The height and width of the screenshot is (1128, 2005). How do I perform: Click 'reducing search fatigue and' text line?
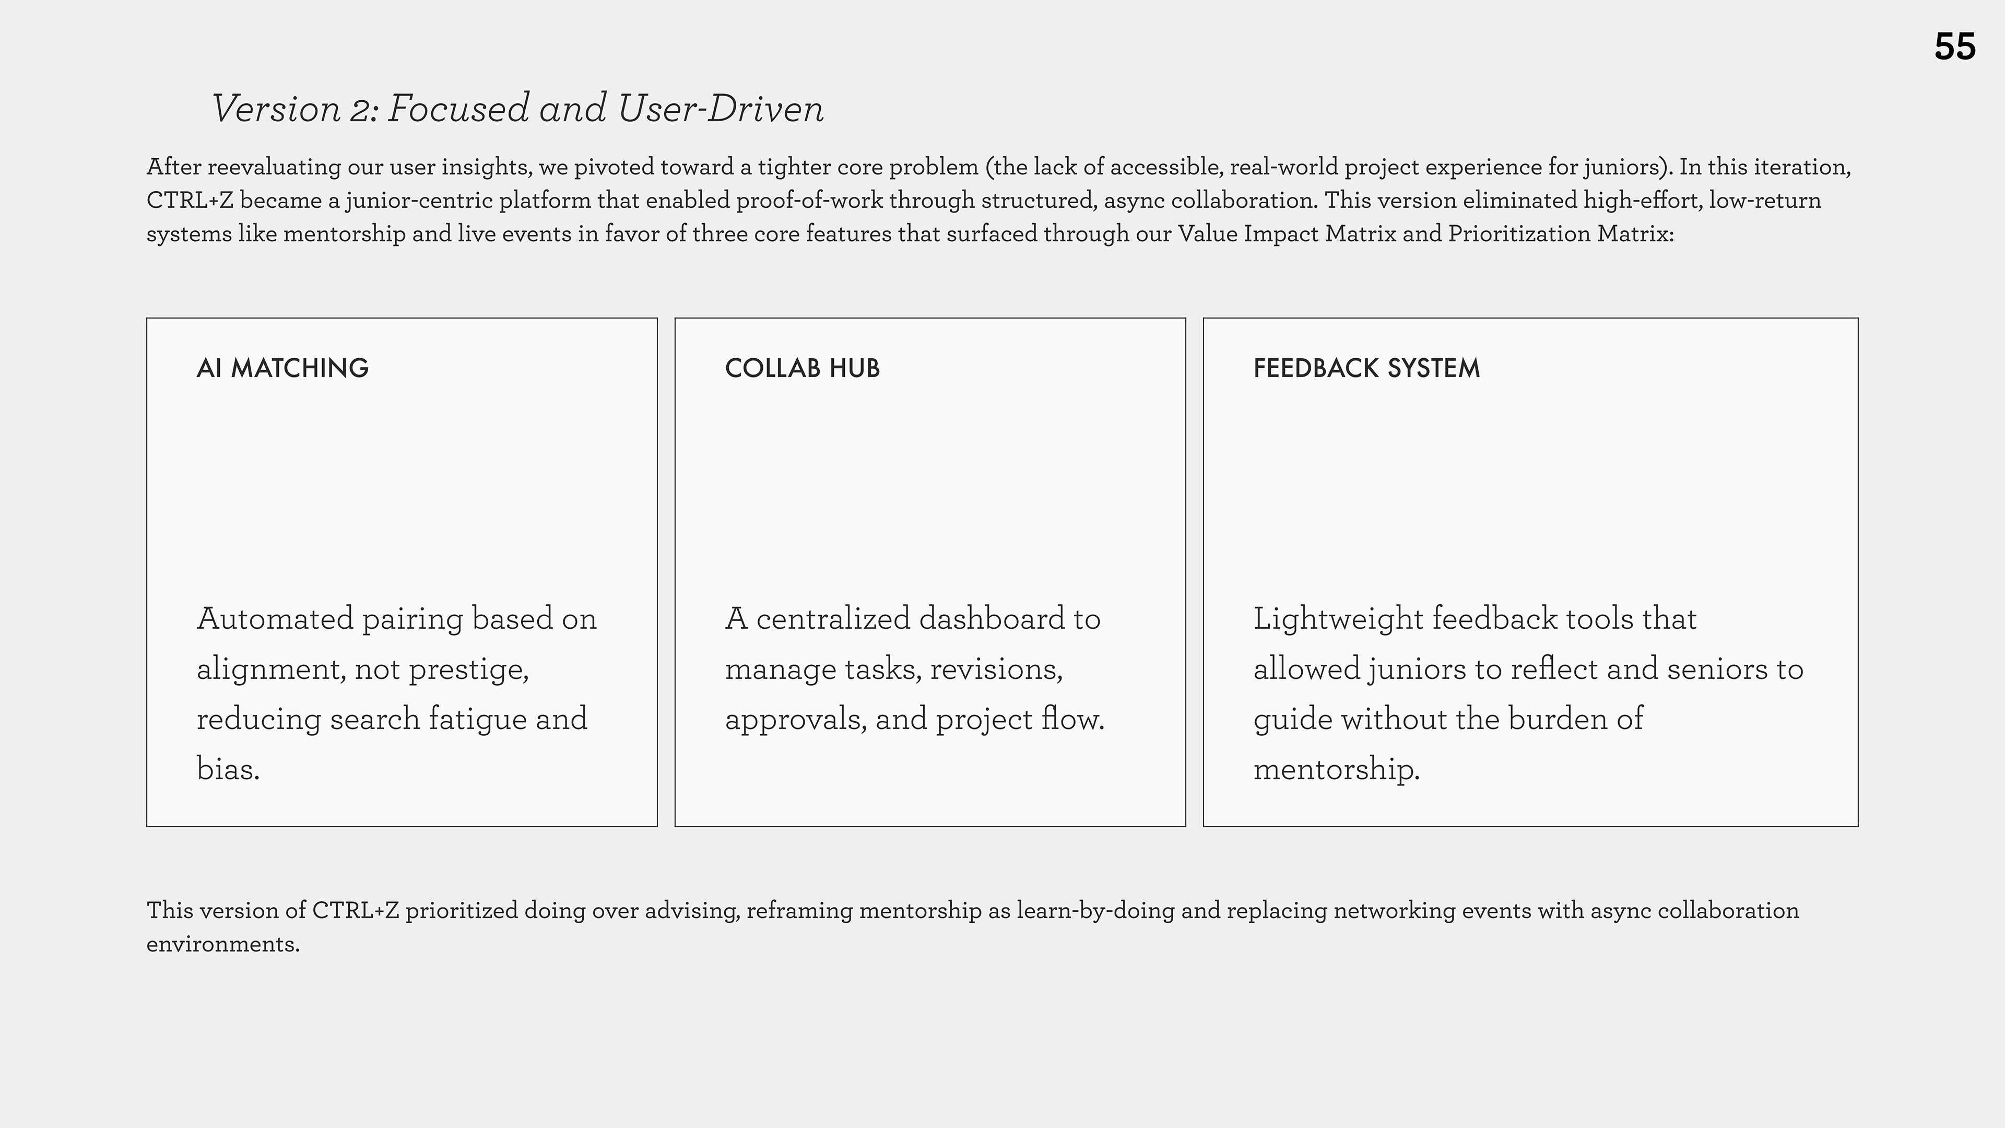392,719
